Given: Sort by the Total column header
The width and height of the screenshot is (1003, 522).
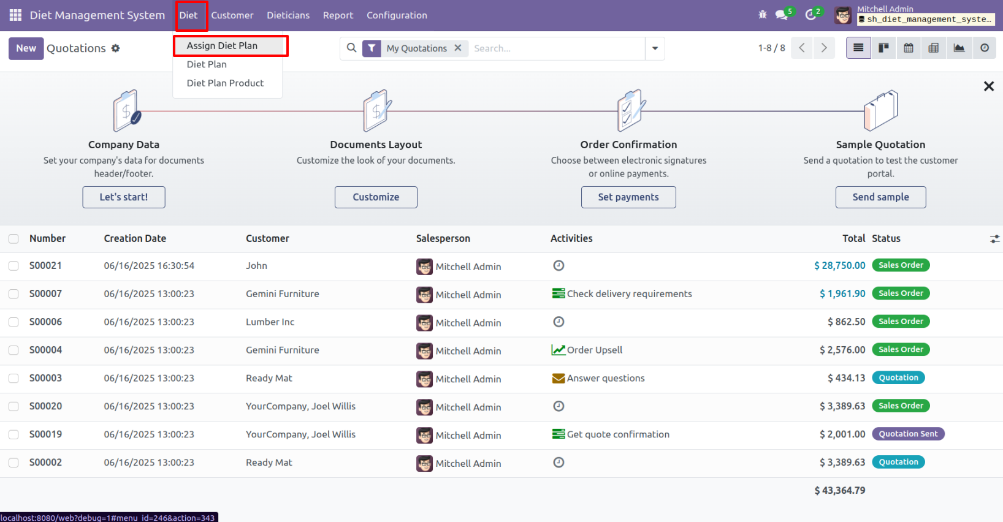Looking at the screenshot, I should [x=853, y=239].
